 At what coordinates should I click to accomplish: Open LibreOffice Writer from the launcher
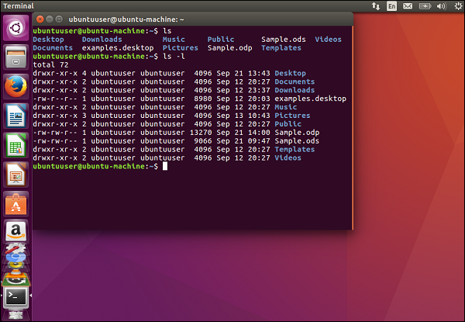click(x=15, y=116)
